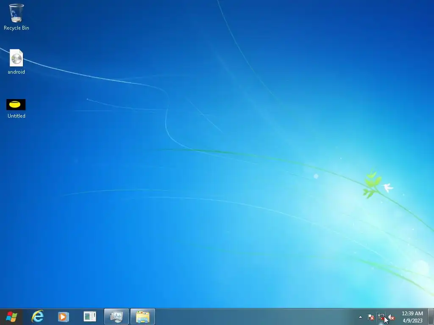Click the muted volume speaker icon
The image size is (434, 325).
(391, 317)
